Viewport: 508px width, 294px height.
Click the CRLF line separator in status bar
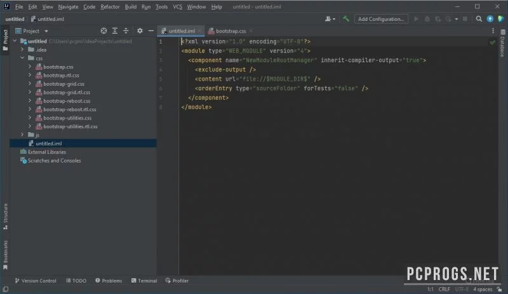pos(444,289)
